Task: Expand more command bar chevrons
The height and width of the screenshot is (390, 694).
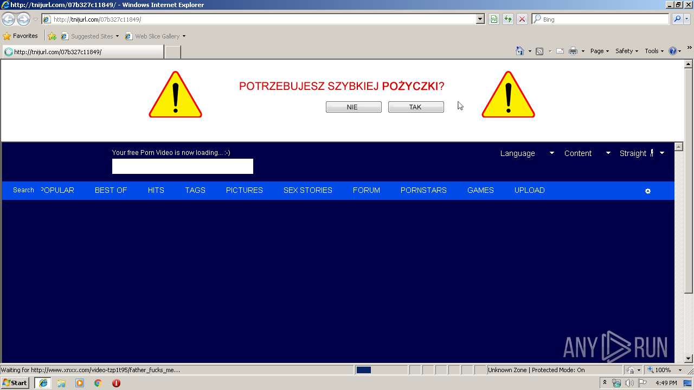Action: (690, 48)
